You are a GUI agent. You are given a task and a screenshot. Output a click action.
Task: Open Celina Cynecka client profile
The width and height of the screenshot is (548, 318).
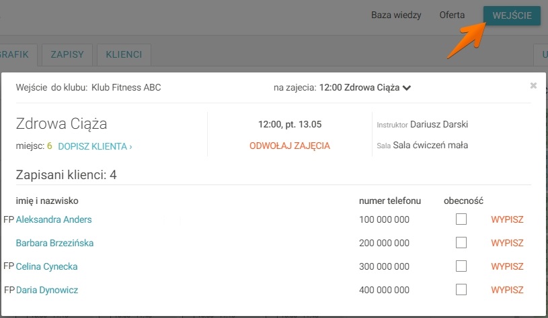pos(46,266)
